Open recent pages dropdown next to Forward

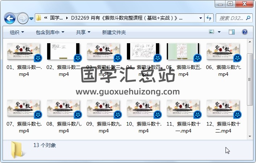[32, 18]
